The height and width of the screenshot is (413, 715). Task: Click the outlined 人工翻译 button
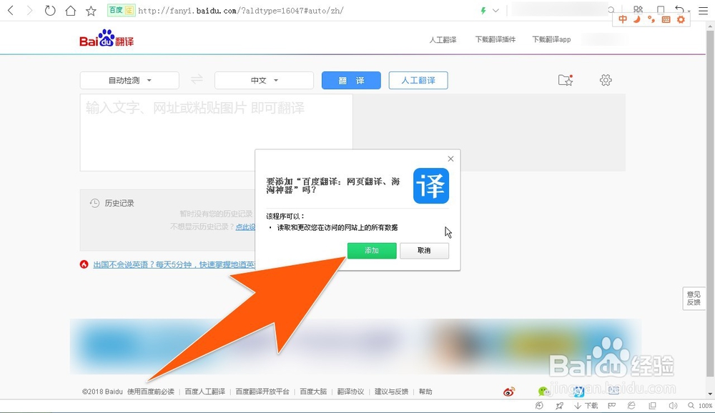click(418, 80)
